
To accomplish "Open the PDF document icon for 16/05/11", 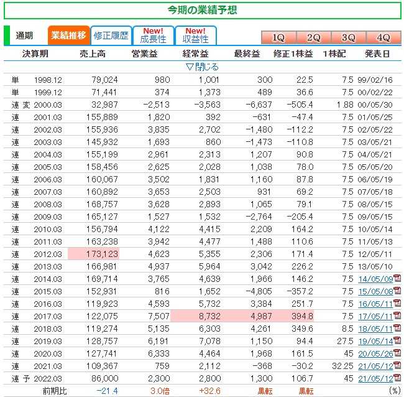I will click(x=397, y=304).
